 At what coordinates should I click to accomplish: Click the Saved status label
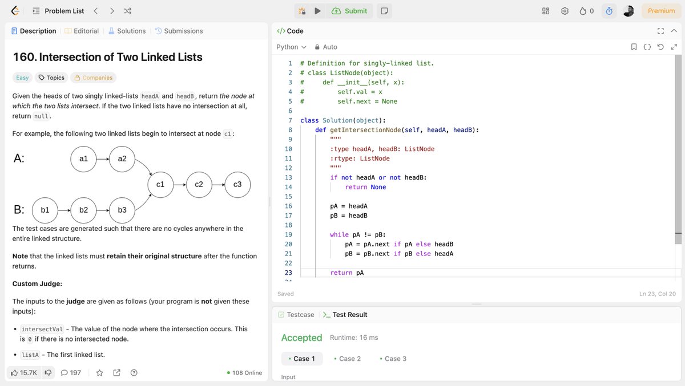(x=285, y=294)
